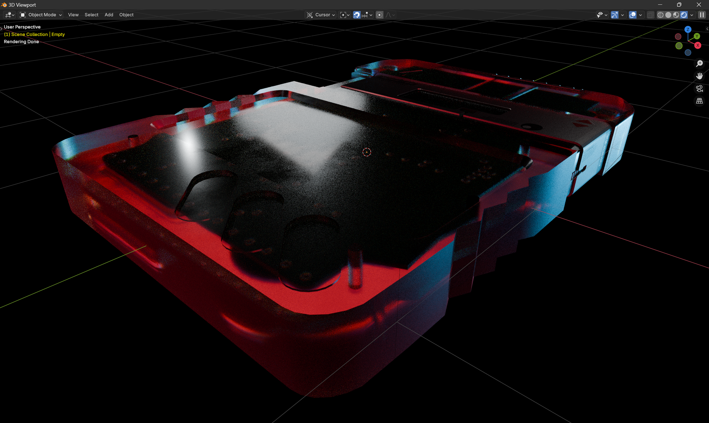Click the 3D cursor in the viewport
709x423 pixels.
367,152
